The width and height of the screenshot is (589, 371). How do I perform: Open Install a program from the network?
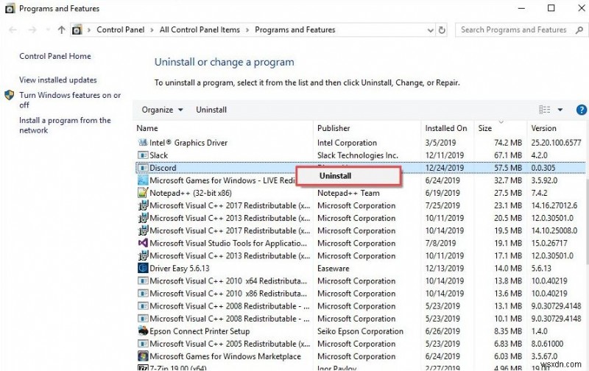(65, 125)
